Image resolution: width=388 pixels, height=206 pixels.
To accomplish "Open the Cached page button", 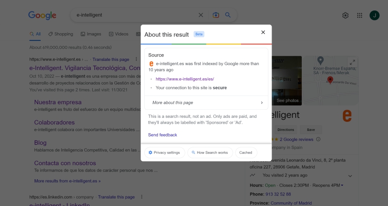I will pyautogui.click(x=246, y=152).
